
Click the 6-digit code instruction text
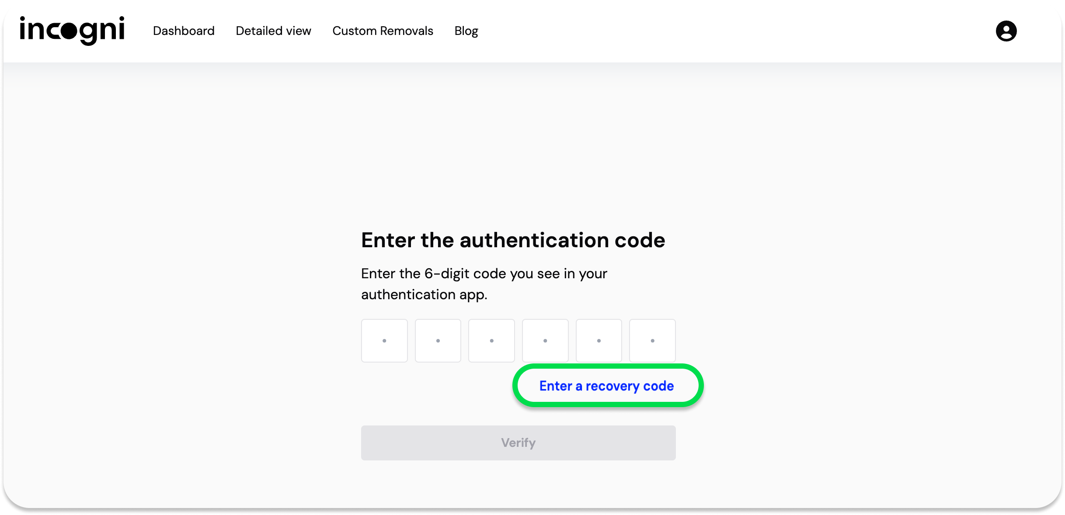tap(484, 274)
